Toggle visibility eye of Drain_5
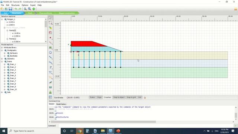The width and height of the screenshot is (238, 134). pyautogui.click(x=8, y=76)
